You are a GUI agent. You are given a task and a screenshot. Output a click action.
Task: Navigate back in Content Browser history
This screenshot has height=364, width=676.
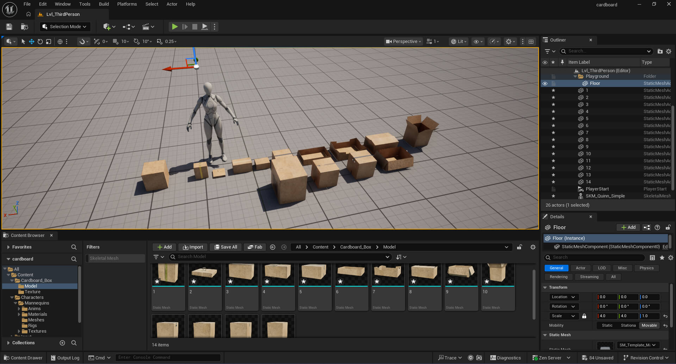coord(273,247)
